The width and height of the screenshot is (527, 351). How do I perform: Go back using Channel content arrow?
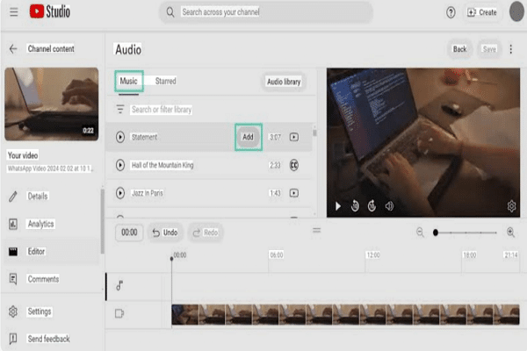click(x=13, y=49)
